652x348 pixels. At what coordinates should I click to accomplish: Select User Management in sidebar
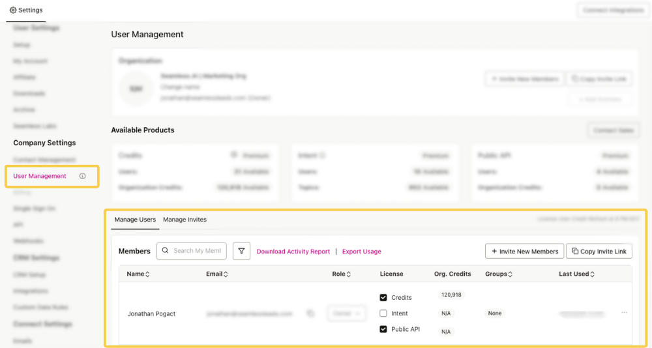tap(40, 176)
